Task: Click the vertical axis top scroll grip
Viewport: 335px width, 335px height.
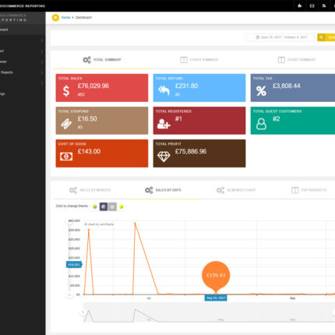Action: pos(69,221)
